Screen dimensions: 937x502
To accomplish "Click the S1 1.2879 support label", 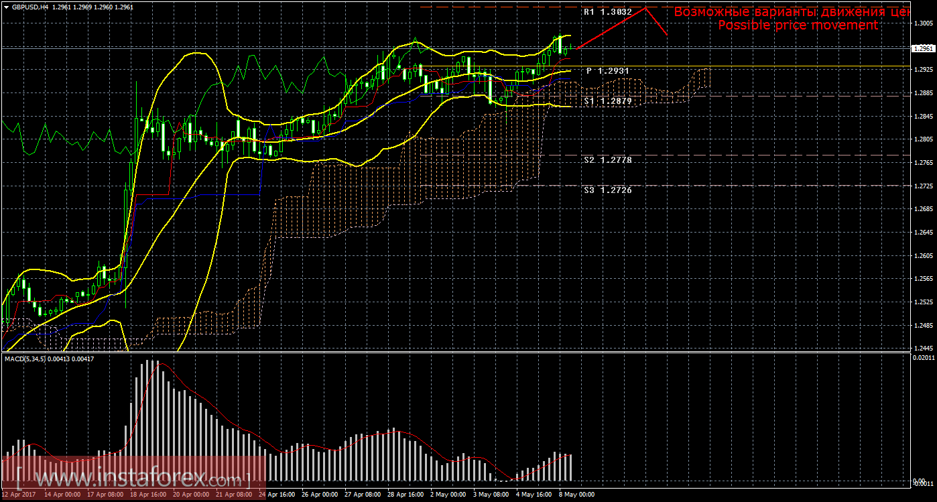I will 607,101.
